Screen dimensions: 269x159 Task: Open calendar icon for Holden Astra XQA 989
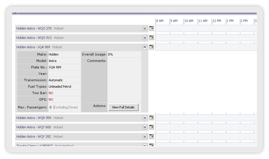click(x=151, y=47)
